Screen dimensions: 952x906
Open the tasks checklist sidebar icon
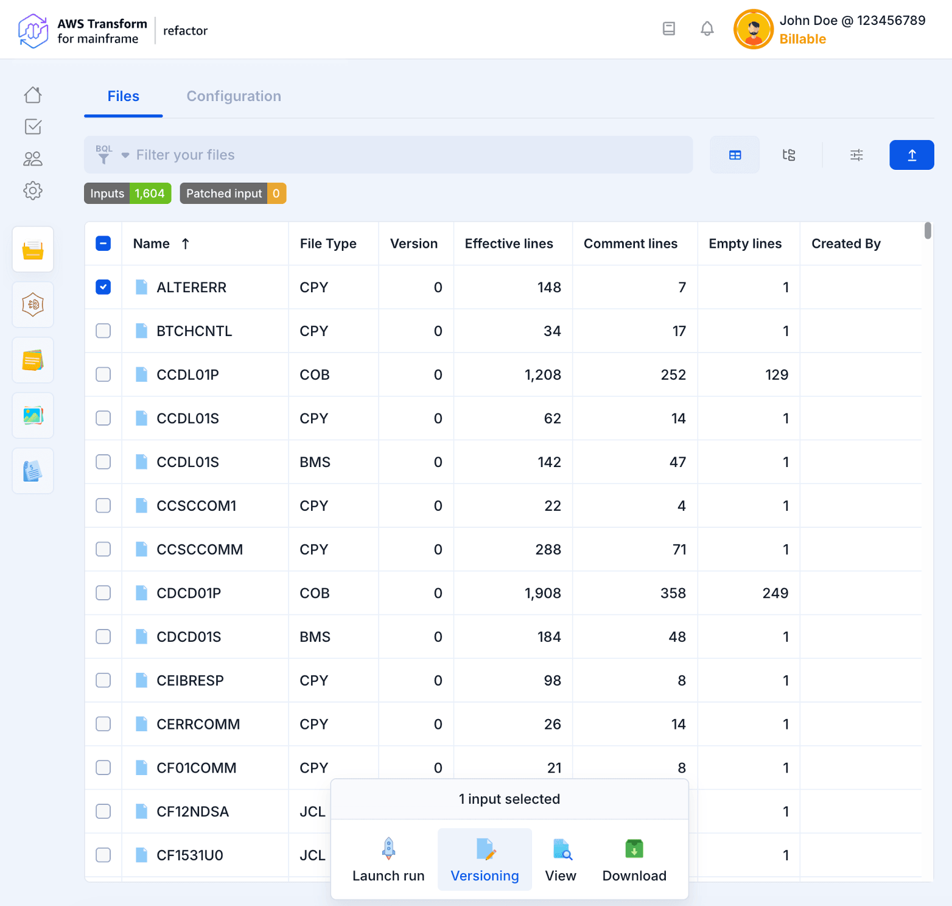pos(33,127)
